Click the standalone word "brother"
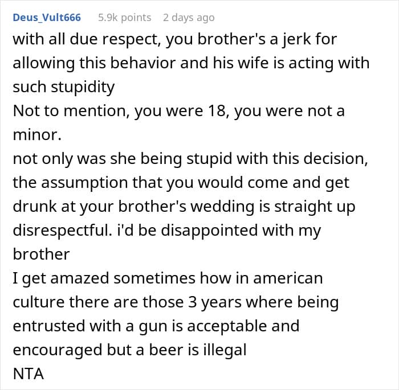Viewport: 399px width, 390px height. tap(41, 254)
